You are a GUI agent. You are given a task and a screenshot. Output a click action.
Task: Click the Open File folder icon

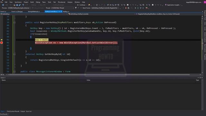(x=14, y=5)
